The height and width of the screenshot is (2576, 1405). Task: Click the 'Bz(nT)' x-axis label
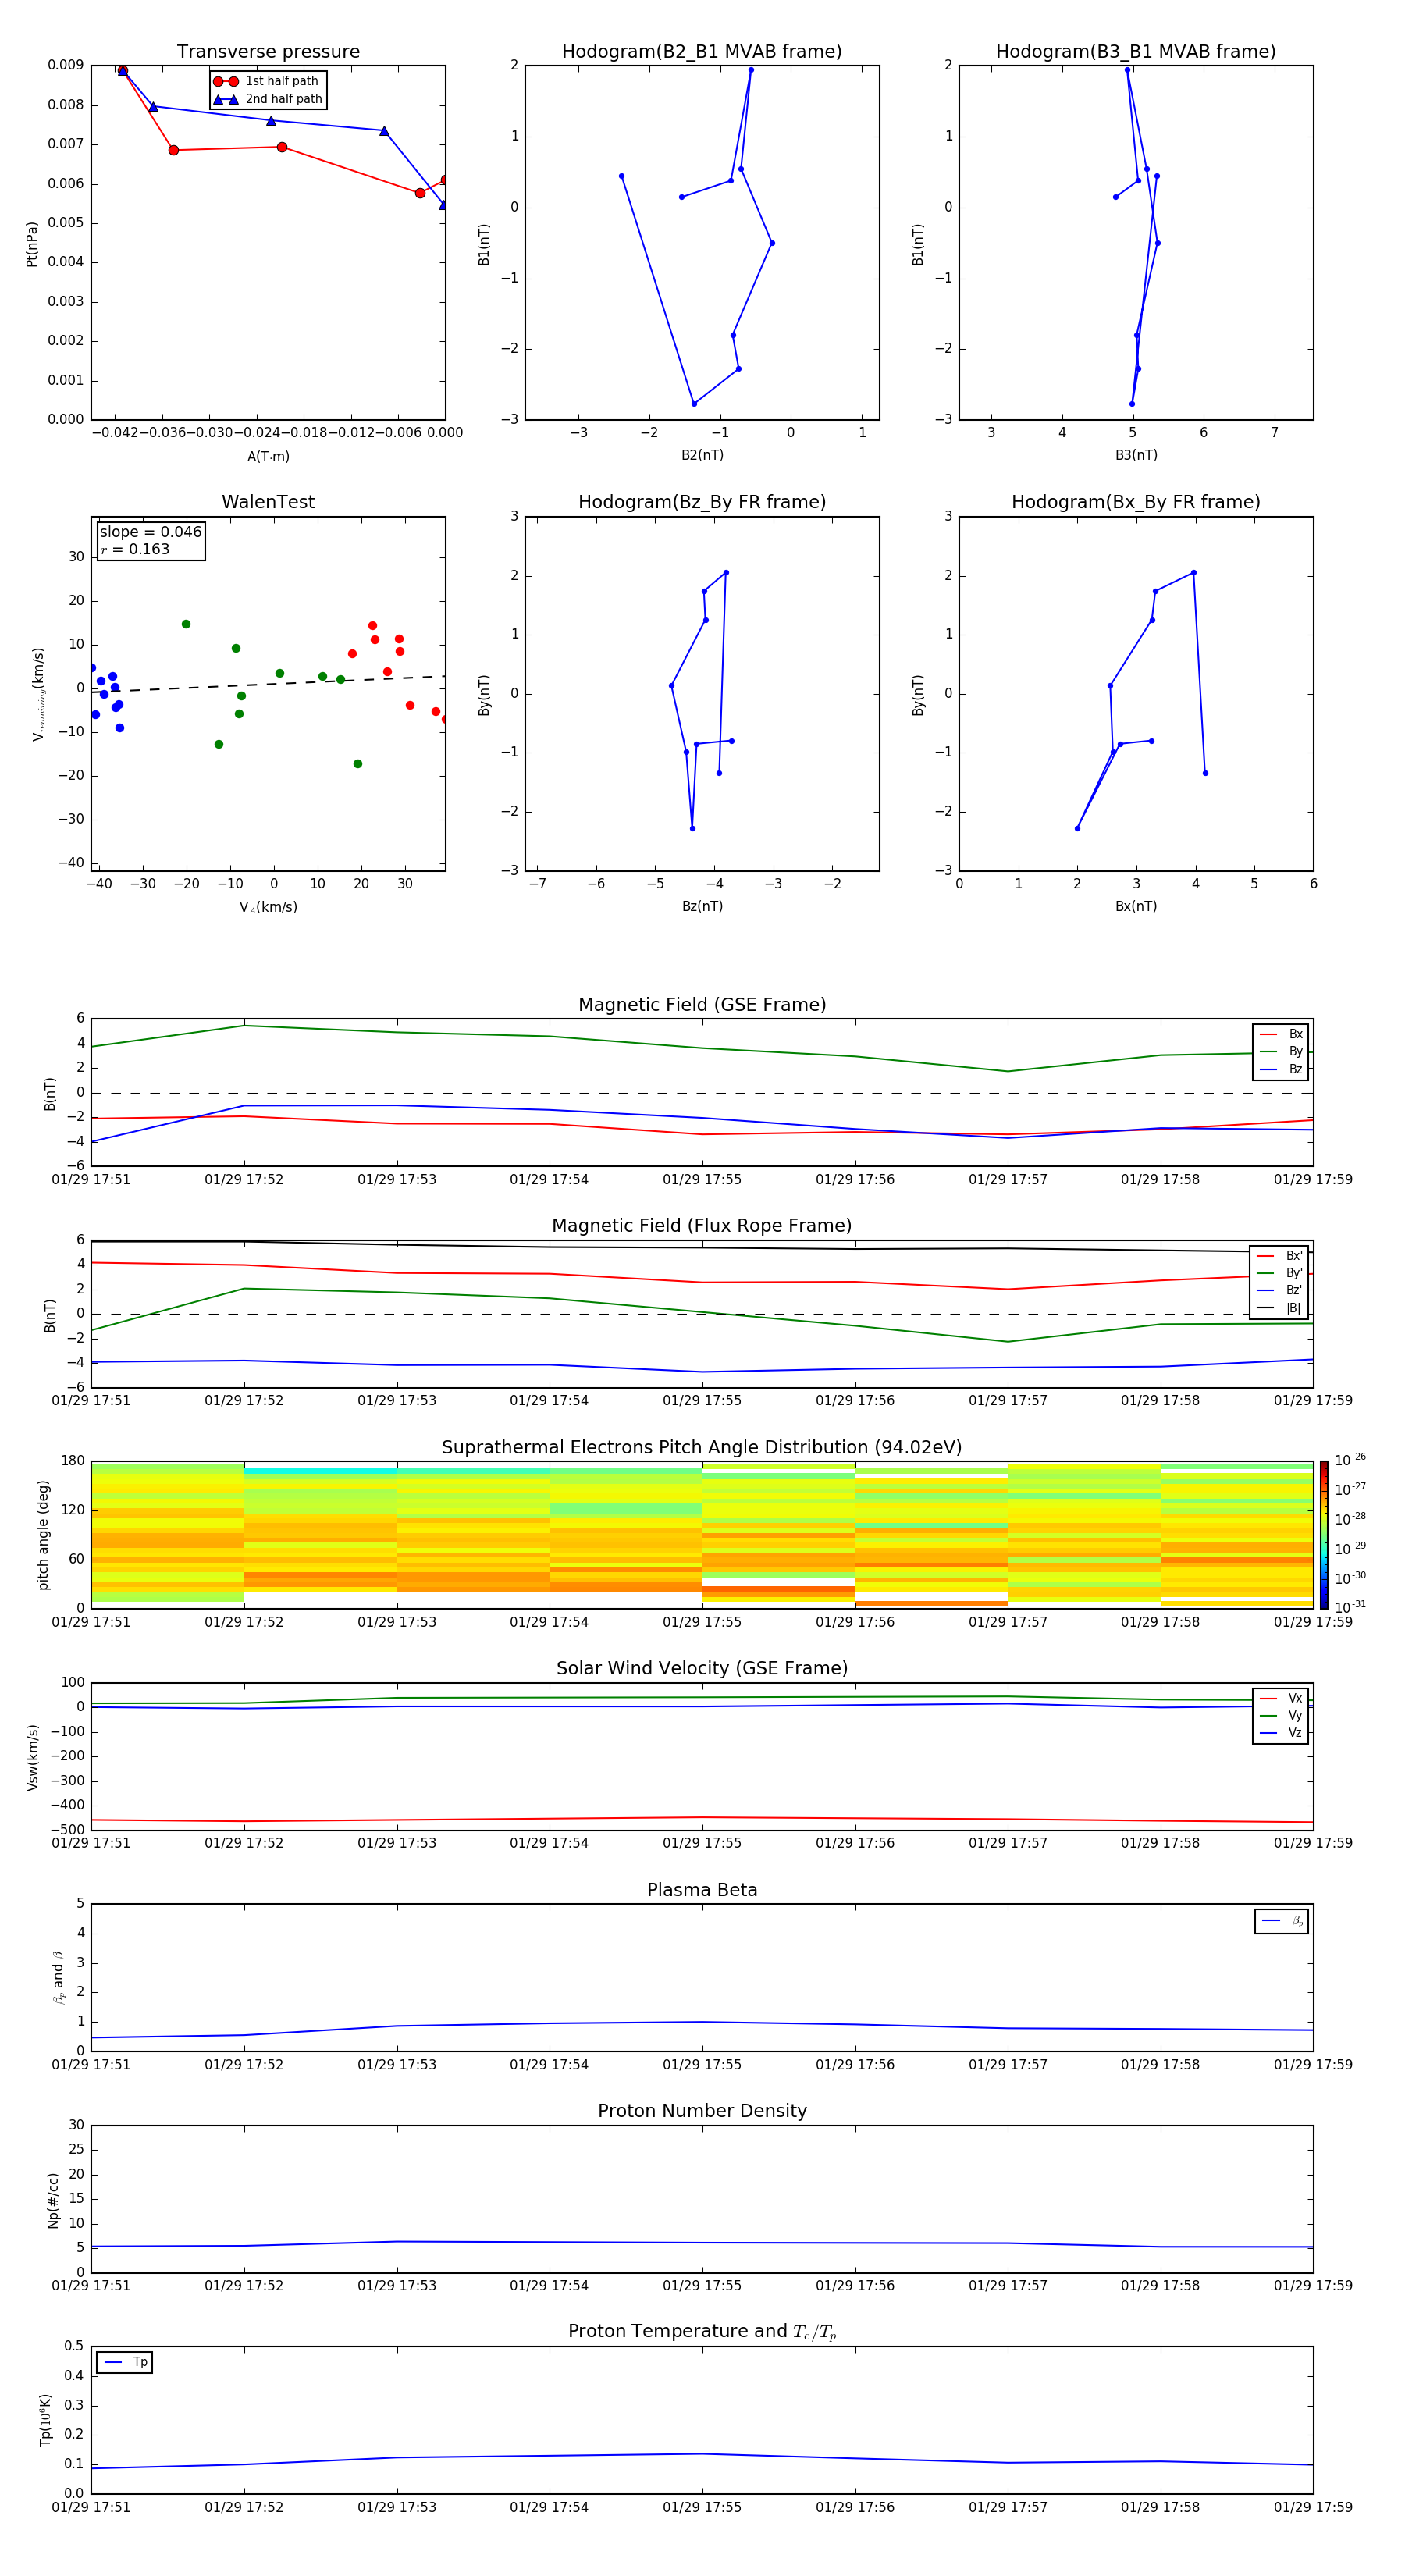(702, 906)
